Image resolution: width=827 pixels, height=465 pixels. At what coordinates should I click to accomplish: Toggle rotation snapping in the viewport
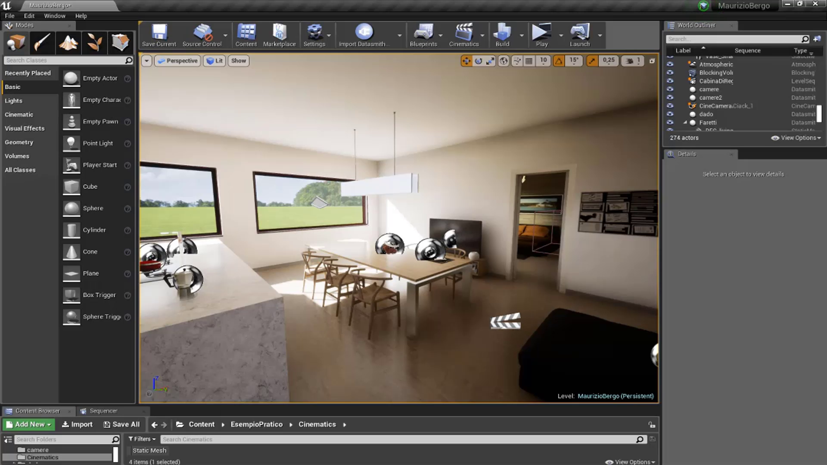559,61
